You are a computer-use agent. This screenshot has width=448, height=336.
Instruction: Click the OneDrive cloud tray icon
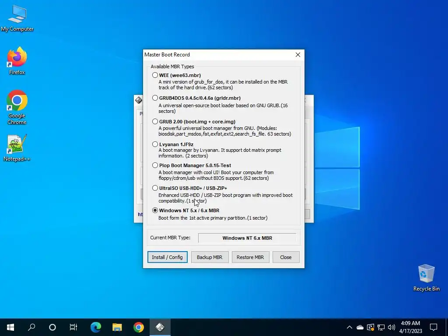click(x=360, y=327)
